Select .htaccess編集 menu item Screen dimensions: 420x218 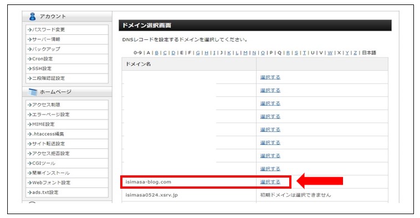48,134
